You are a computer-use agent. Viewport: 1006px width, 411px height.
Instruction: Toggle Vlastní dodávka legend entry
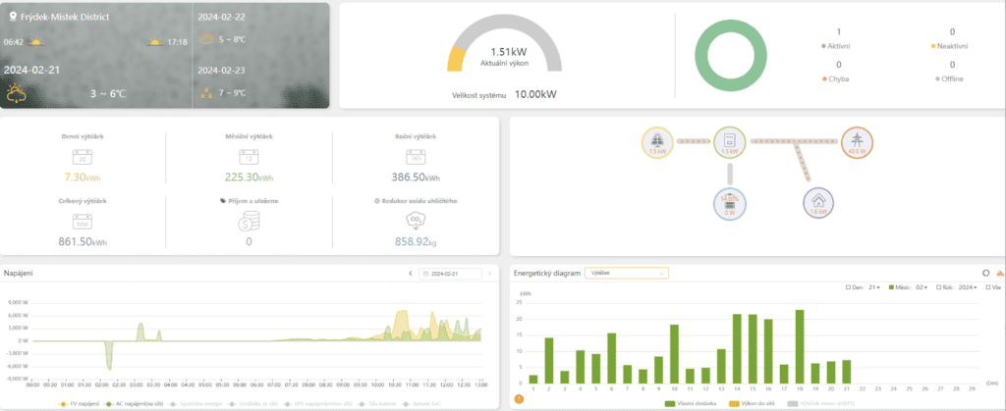[691, 404]
